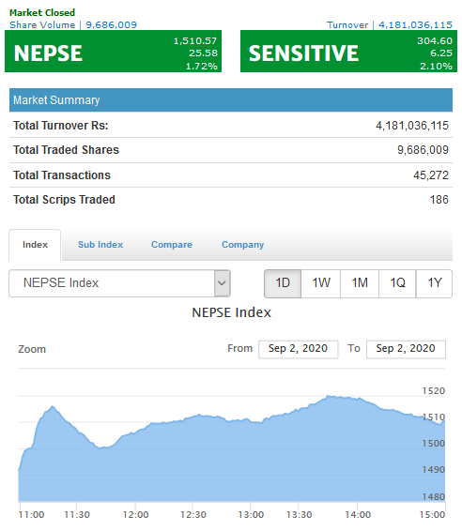Click the 9,686,009 value in Market Summary table
This screenshot has width=462, height=531.
coord(423,150)
